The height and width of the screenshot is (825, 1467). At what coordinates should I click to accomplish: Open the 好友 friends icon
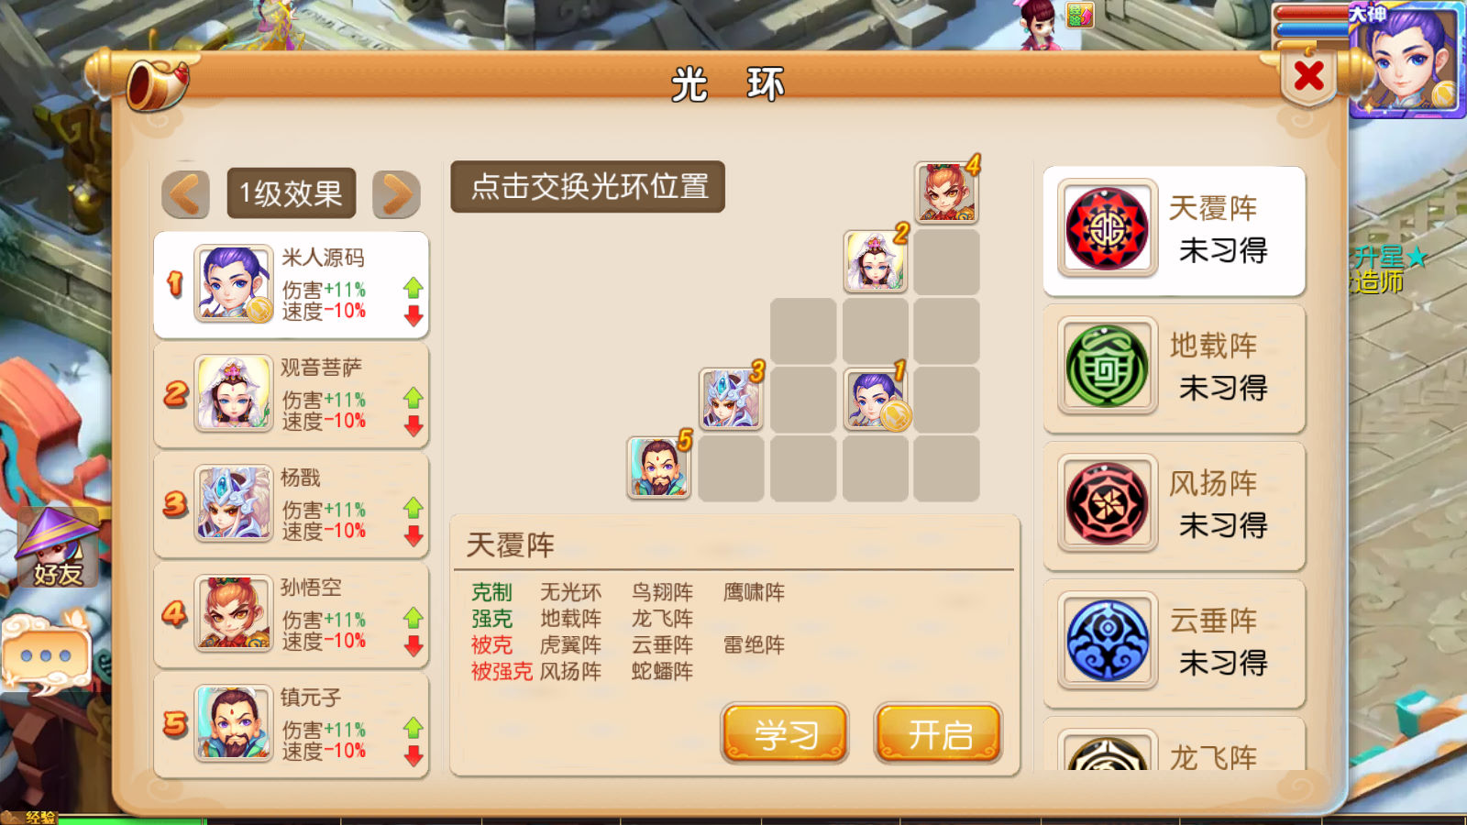(x=57, y=548)
